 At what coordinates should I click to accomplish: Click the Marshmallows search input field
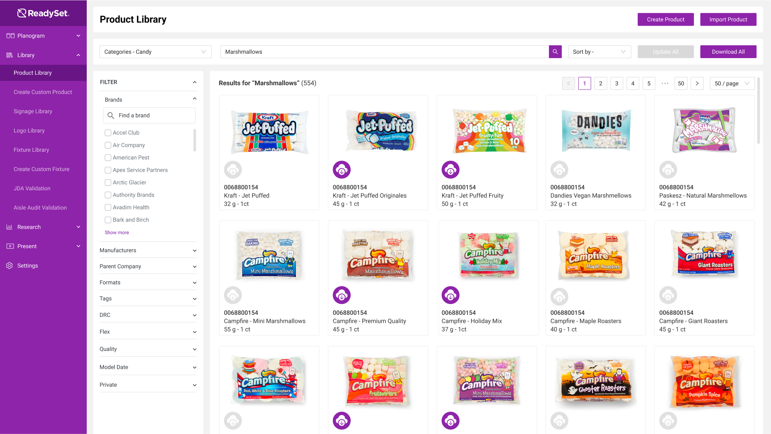[384, 52]
